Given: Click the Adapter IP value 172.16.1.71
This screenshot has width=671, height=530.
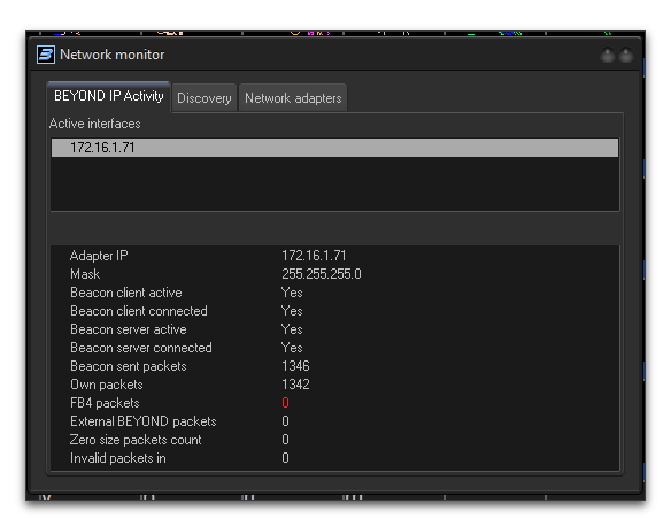Looking at the screenshot, I should coord(314,256).
